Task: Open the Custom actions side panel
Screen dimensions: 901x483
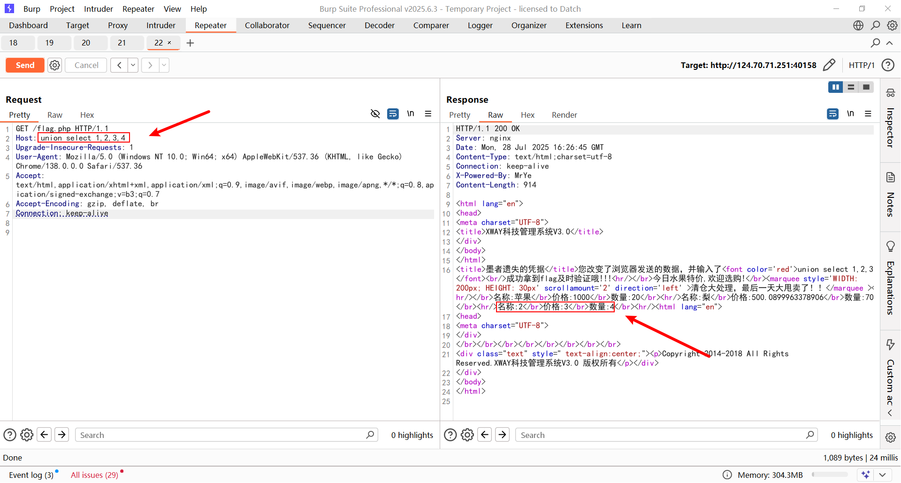Action: [890, 372]
